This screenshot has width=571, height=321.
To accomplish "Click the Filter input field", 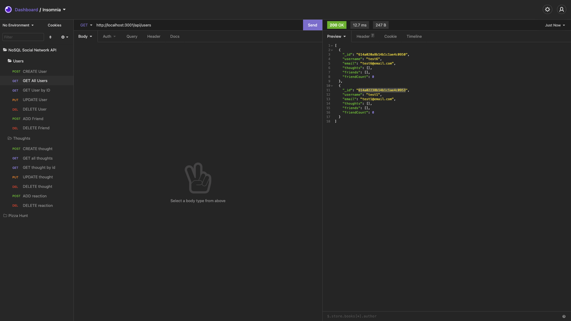I will point(23,37).
